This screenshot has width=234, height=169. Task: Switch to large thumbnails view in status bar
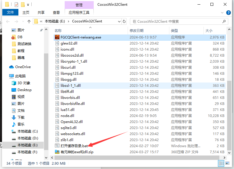pyautogui.click(x=227, y=164)
